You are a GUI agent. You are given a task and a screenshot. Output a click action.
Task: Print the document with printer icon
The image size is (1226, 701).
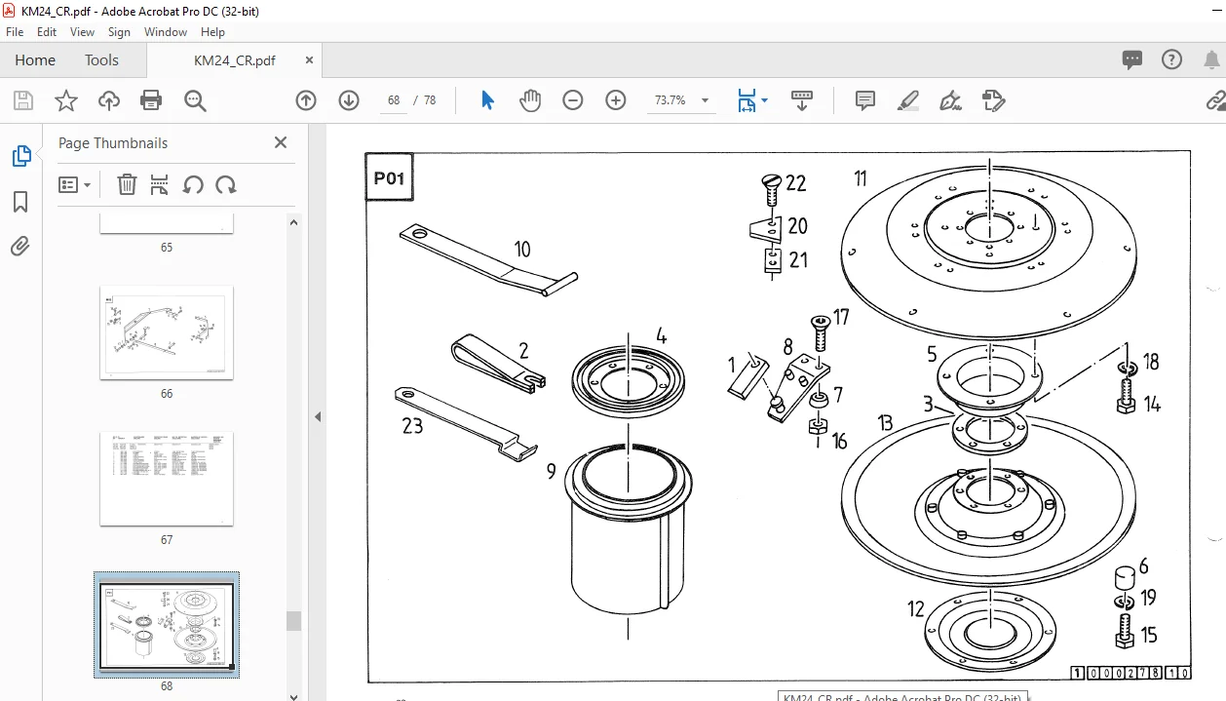click(x=151, y=100)
